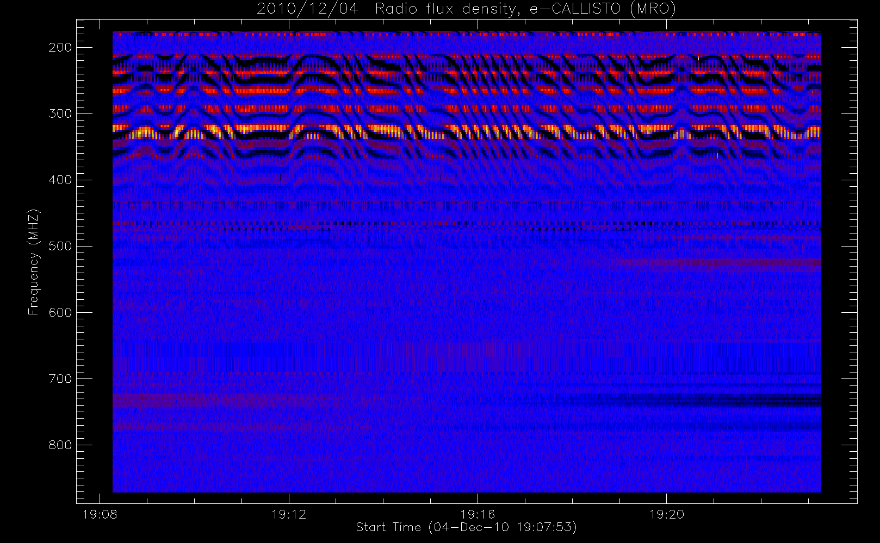Click the 700 frequency tick label
Image resolution: width=880 pixels, height=543 pixels.
[60, 378]
